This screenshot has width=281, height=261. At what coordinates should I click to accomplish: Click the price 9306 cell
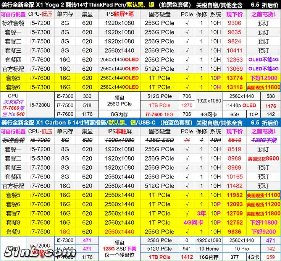click(234, 23)
